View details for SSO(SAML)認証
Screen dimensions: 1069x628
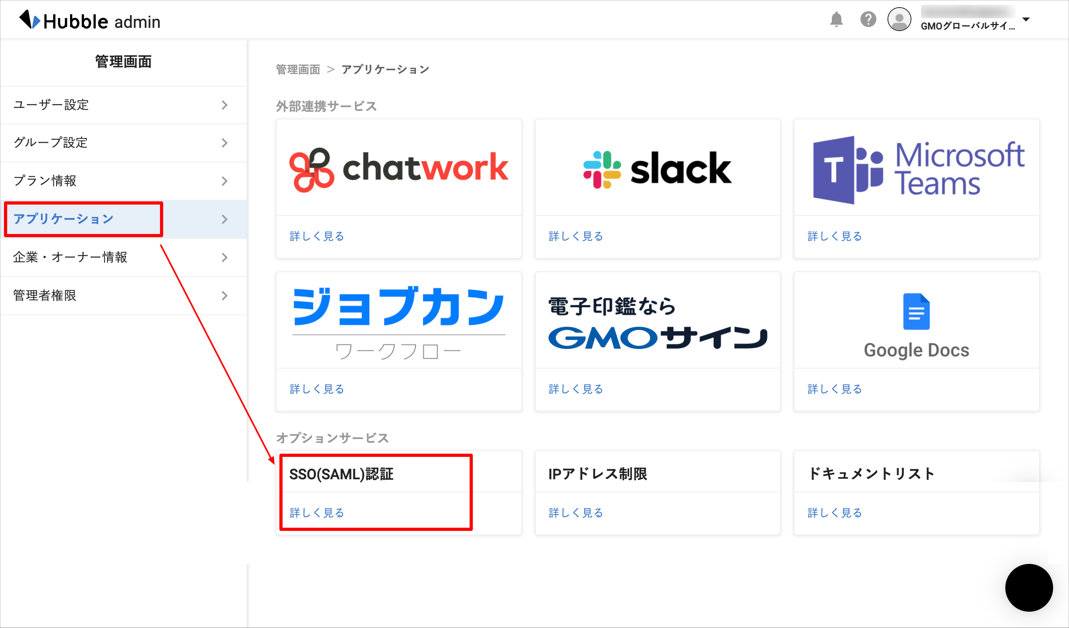[316, 513]
